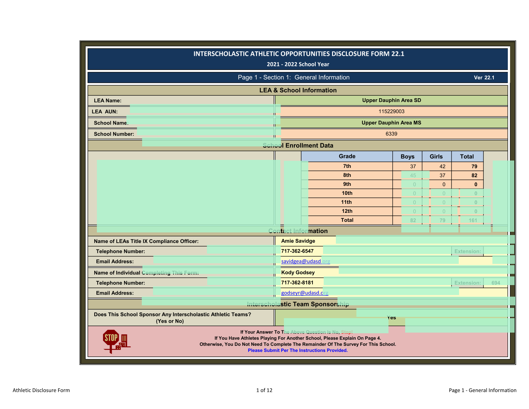Open the godseyr@udasd.org email link

tap(304, 293)
